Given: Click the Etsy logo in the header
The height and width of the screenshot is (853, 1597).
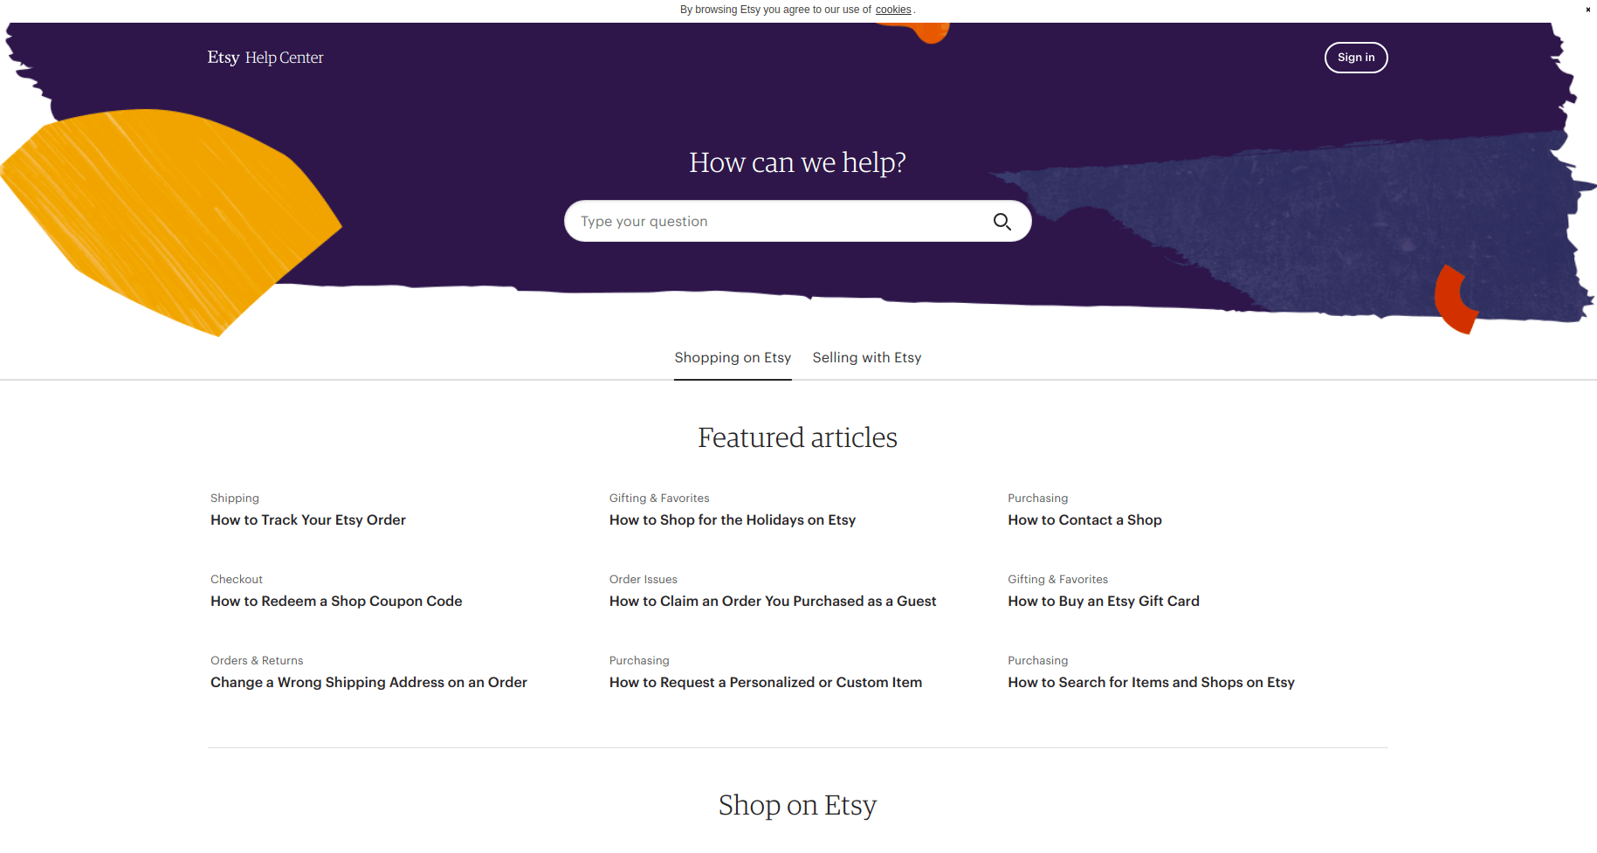Looking at the screenshot, I should 224,58.
